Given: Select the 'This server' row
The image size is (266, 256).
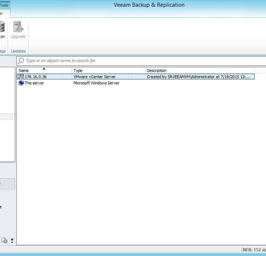Looking at the screenshot, I should pos(136,83).
